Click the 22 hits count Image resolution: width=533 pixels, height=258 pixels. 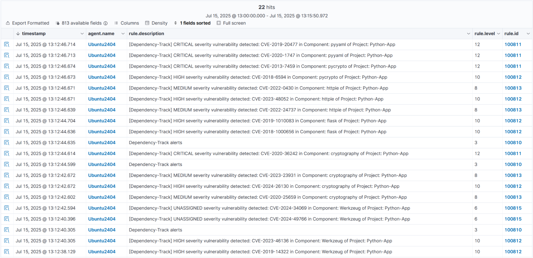(x=267, y=7)
